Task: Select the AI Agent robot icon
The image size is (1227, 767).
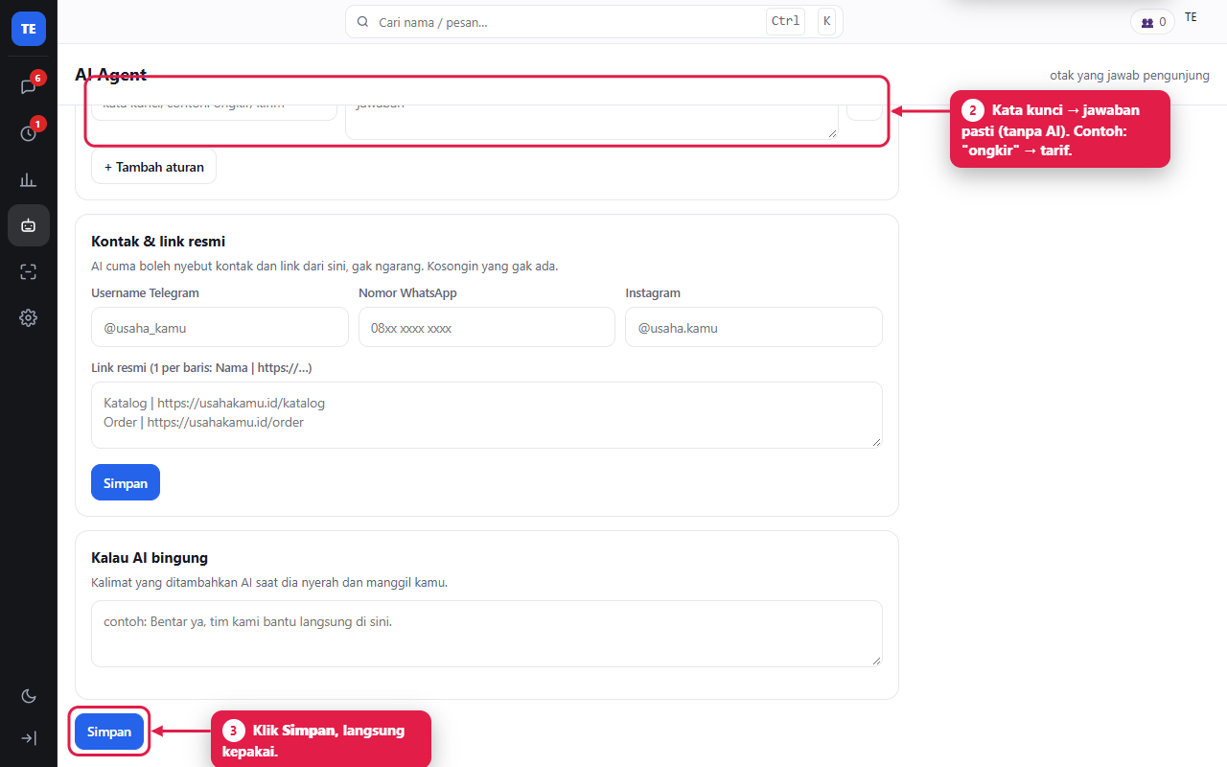Action: 29,225
